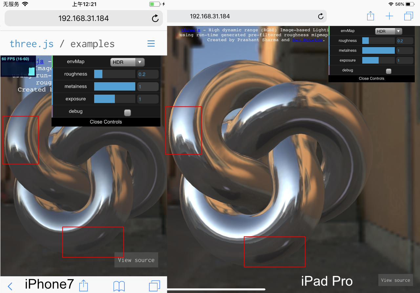Tap the tab overview icon on the iPad
Image resolution: width=420 pixels, height=293 pixels.
tap(408, 16)
